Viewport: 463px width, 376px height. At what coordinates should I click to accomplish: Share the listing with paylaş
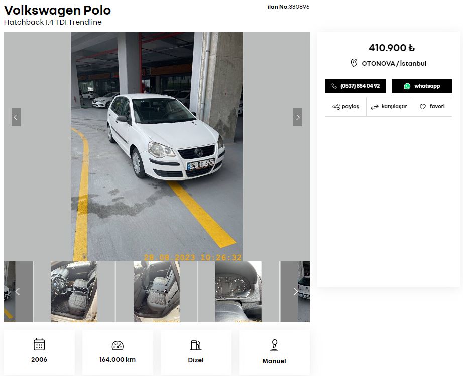[x=346, y=106]
